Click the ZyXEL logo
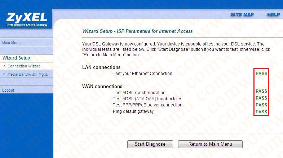The width and height of the screenshot is (283, 158). pyautogui.click(x=27, y=19)
